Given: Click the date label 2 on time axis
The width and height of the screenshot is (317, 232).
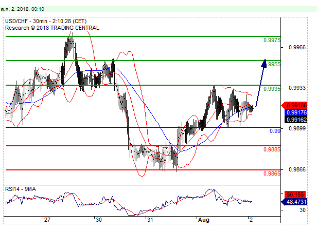Looking at the screenshot, I should (251, 220).
